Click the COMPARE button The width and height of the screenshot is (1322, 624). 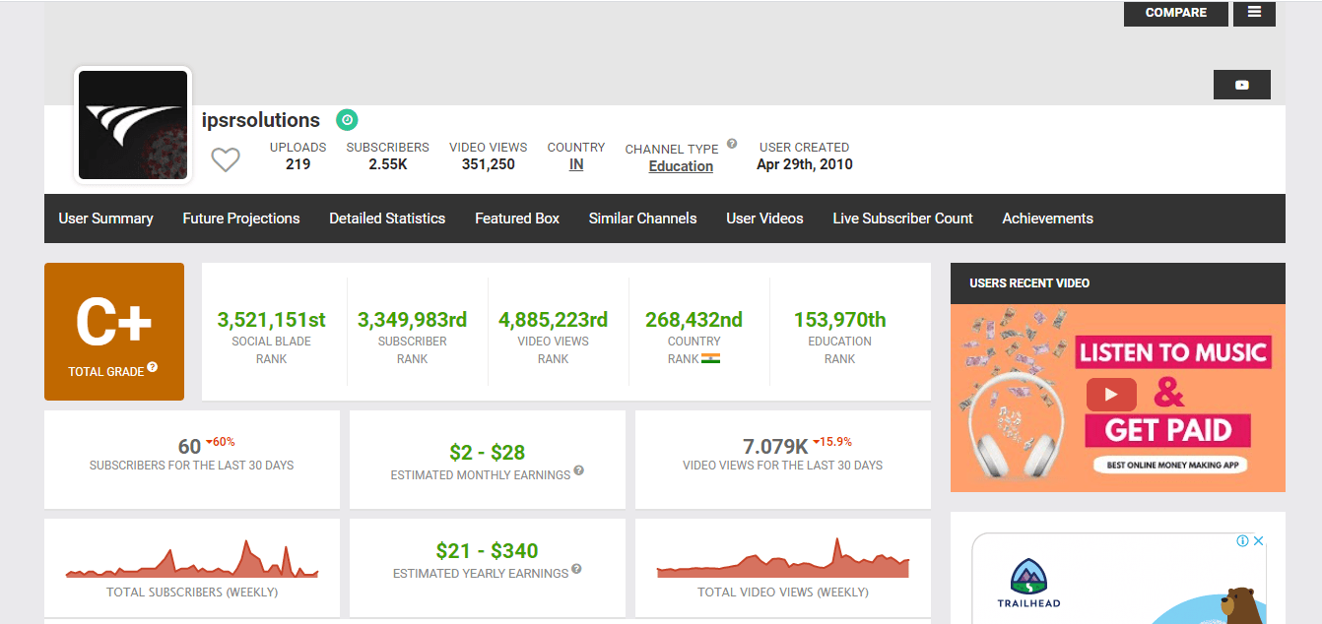(x=1175, y=13)
